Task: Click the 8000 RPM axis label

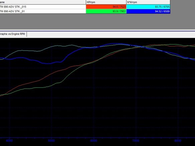Action: point(178,141)
